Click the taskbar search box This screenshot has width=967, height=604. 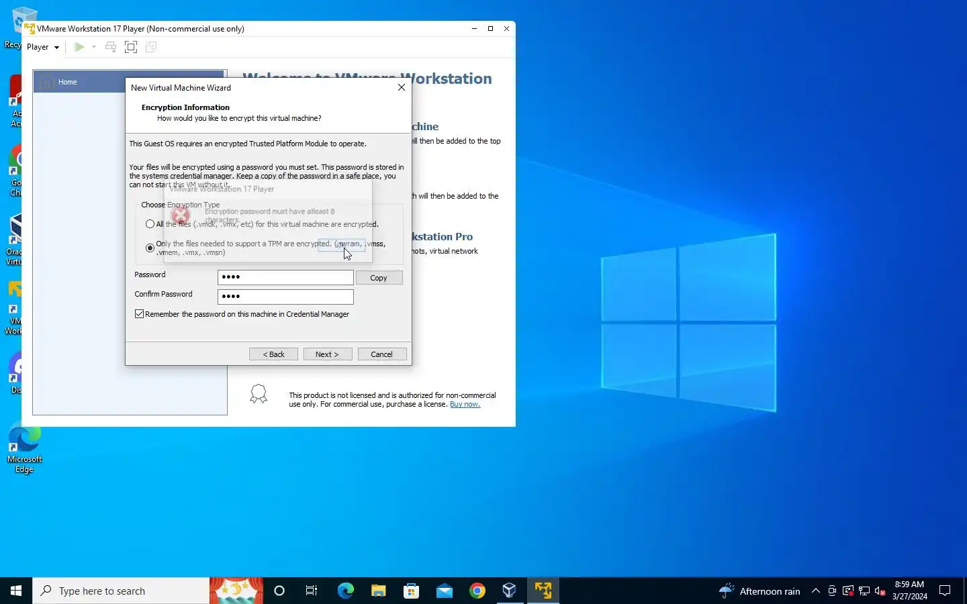click(121, 591)
